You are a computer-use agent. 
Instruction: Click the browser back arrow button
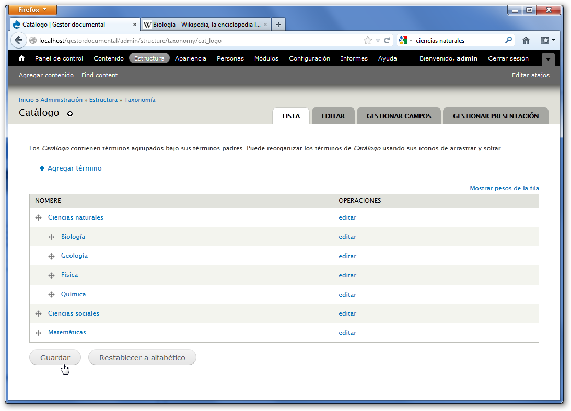(18, 40)
